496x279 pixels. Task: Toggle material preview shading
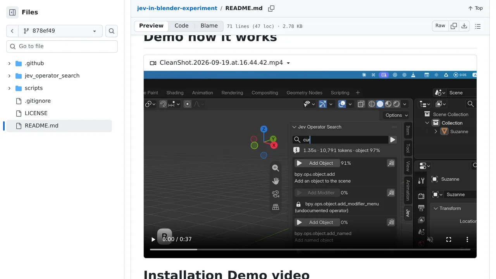click(x=388, y=104)
